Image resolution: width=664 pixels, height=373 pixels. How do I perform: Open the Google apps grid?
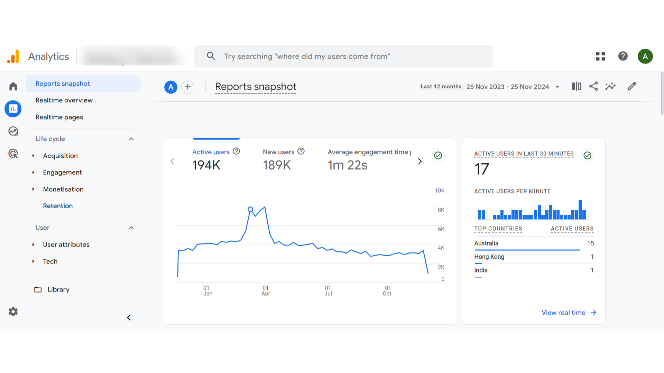point(600,56)
